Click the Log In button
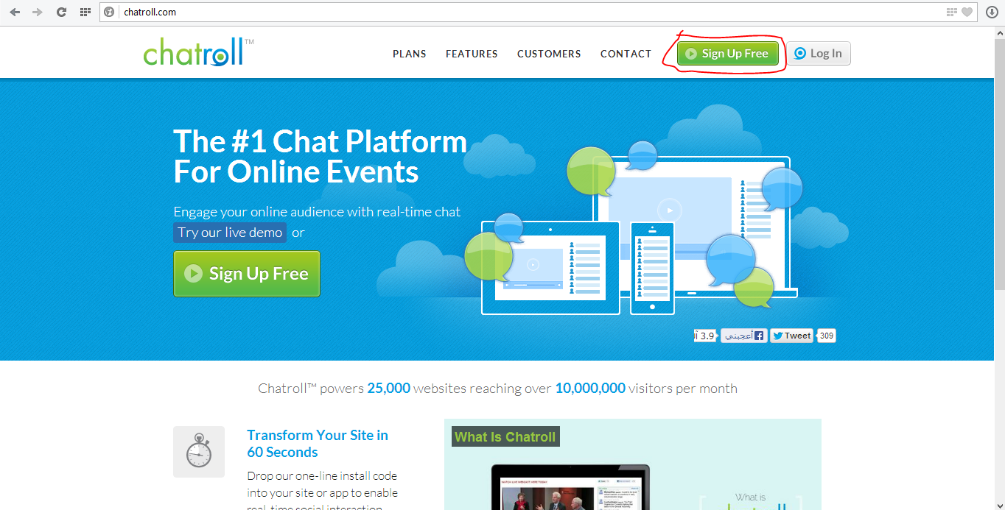The height and width of the screenshot is (510, 1005). tap(819, 53)
